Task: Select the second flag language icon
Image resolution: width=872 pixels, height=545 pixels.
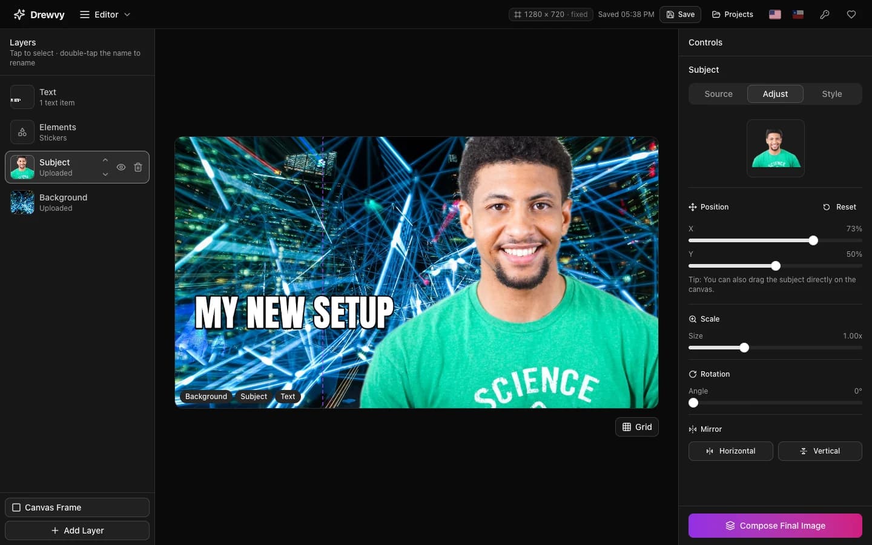Action: [x=798, y=15]
